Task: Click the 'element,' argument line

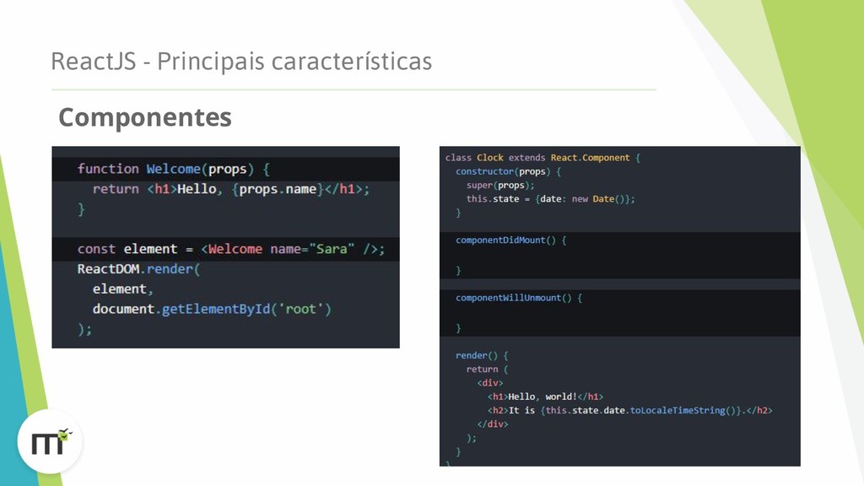Action: click(123, 289)
